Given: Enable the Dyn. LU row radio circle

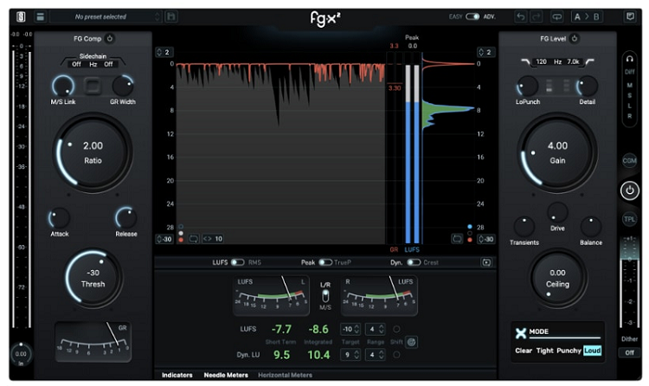Looking at the screenshot, I should (x=396, y=355).
